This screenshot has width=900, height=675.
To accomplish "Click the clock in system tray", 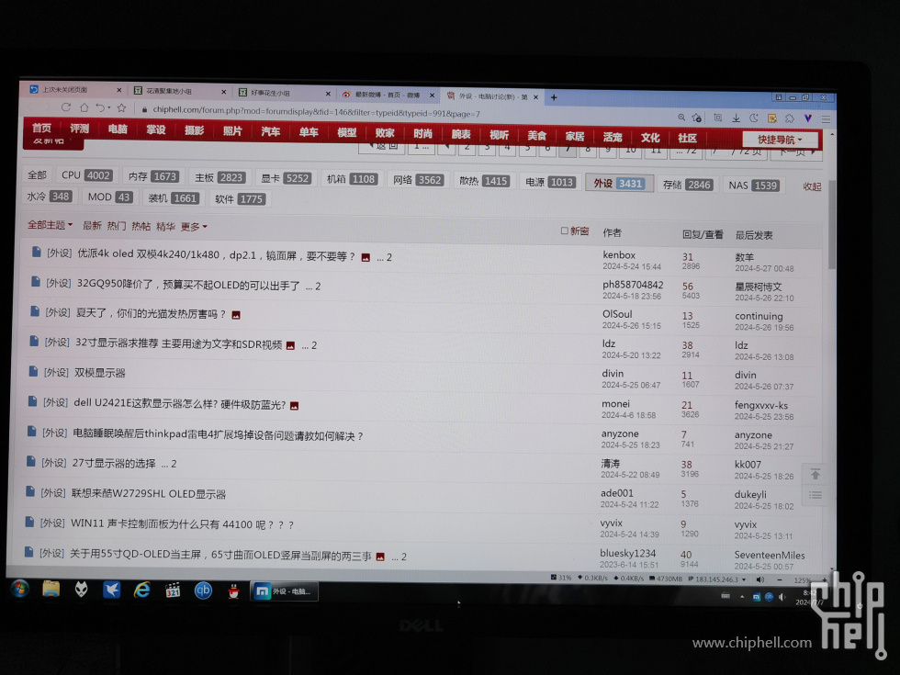I will [x=809, y=598].
